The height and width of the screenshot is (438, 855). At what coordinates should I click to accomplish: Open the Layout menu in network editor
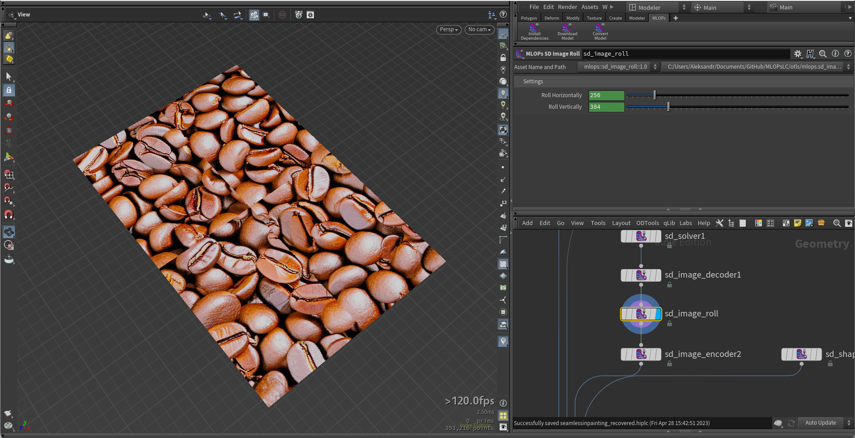[x=621, y=223]
